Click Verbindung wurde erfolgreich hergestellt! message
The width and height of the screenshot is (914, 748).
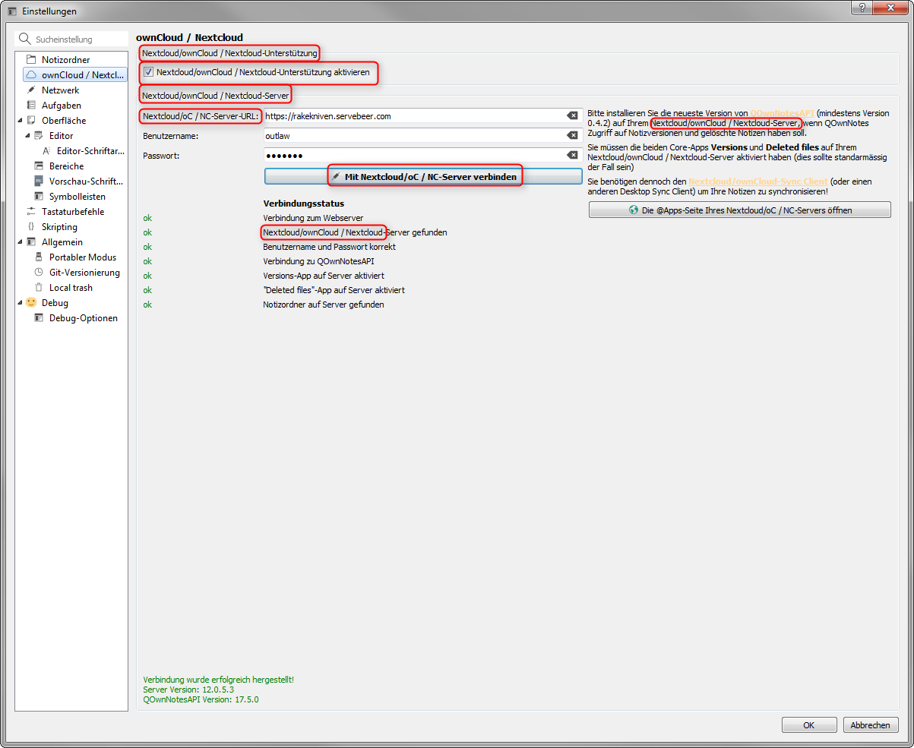218,680
